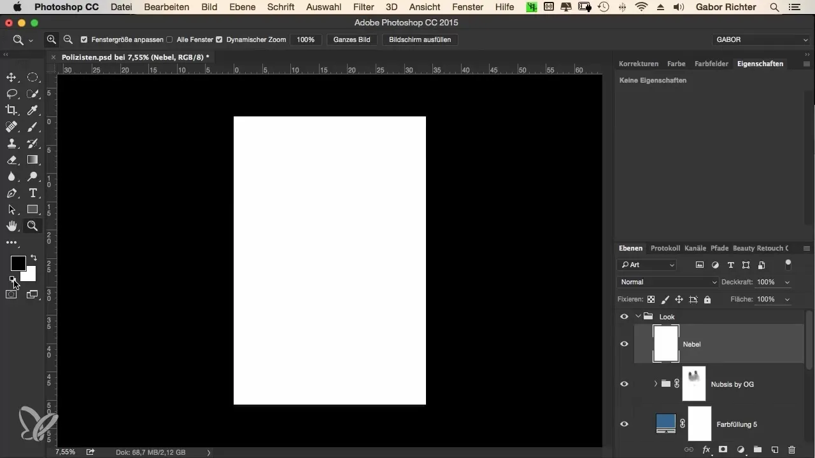This screenshot has height=458, width=815.
Task: Enable the Alle Fenster checkbox
Action: click(169, 39)
